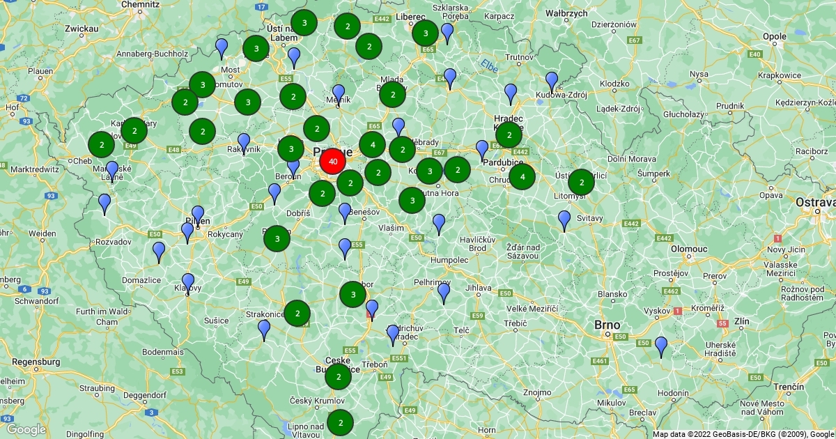The height and width of the screenshot is (439, 836).
Task: Open cluster 2 near Lipno nad Vltavou
Action: tap(340, 422)
